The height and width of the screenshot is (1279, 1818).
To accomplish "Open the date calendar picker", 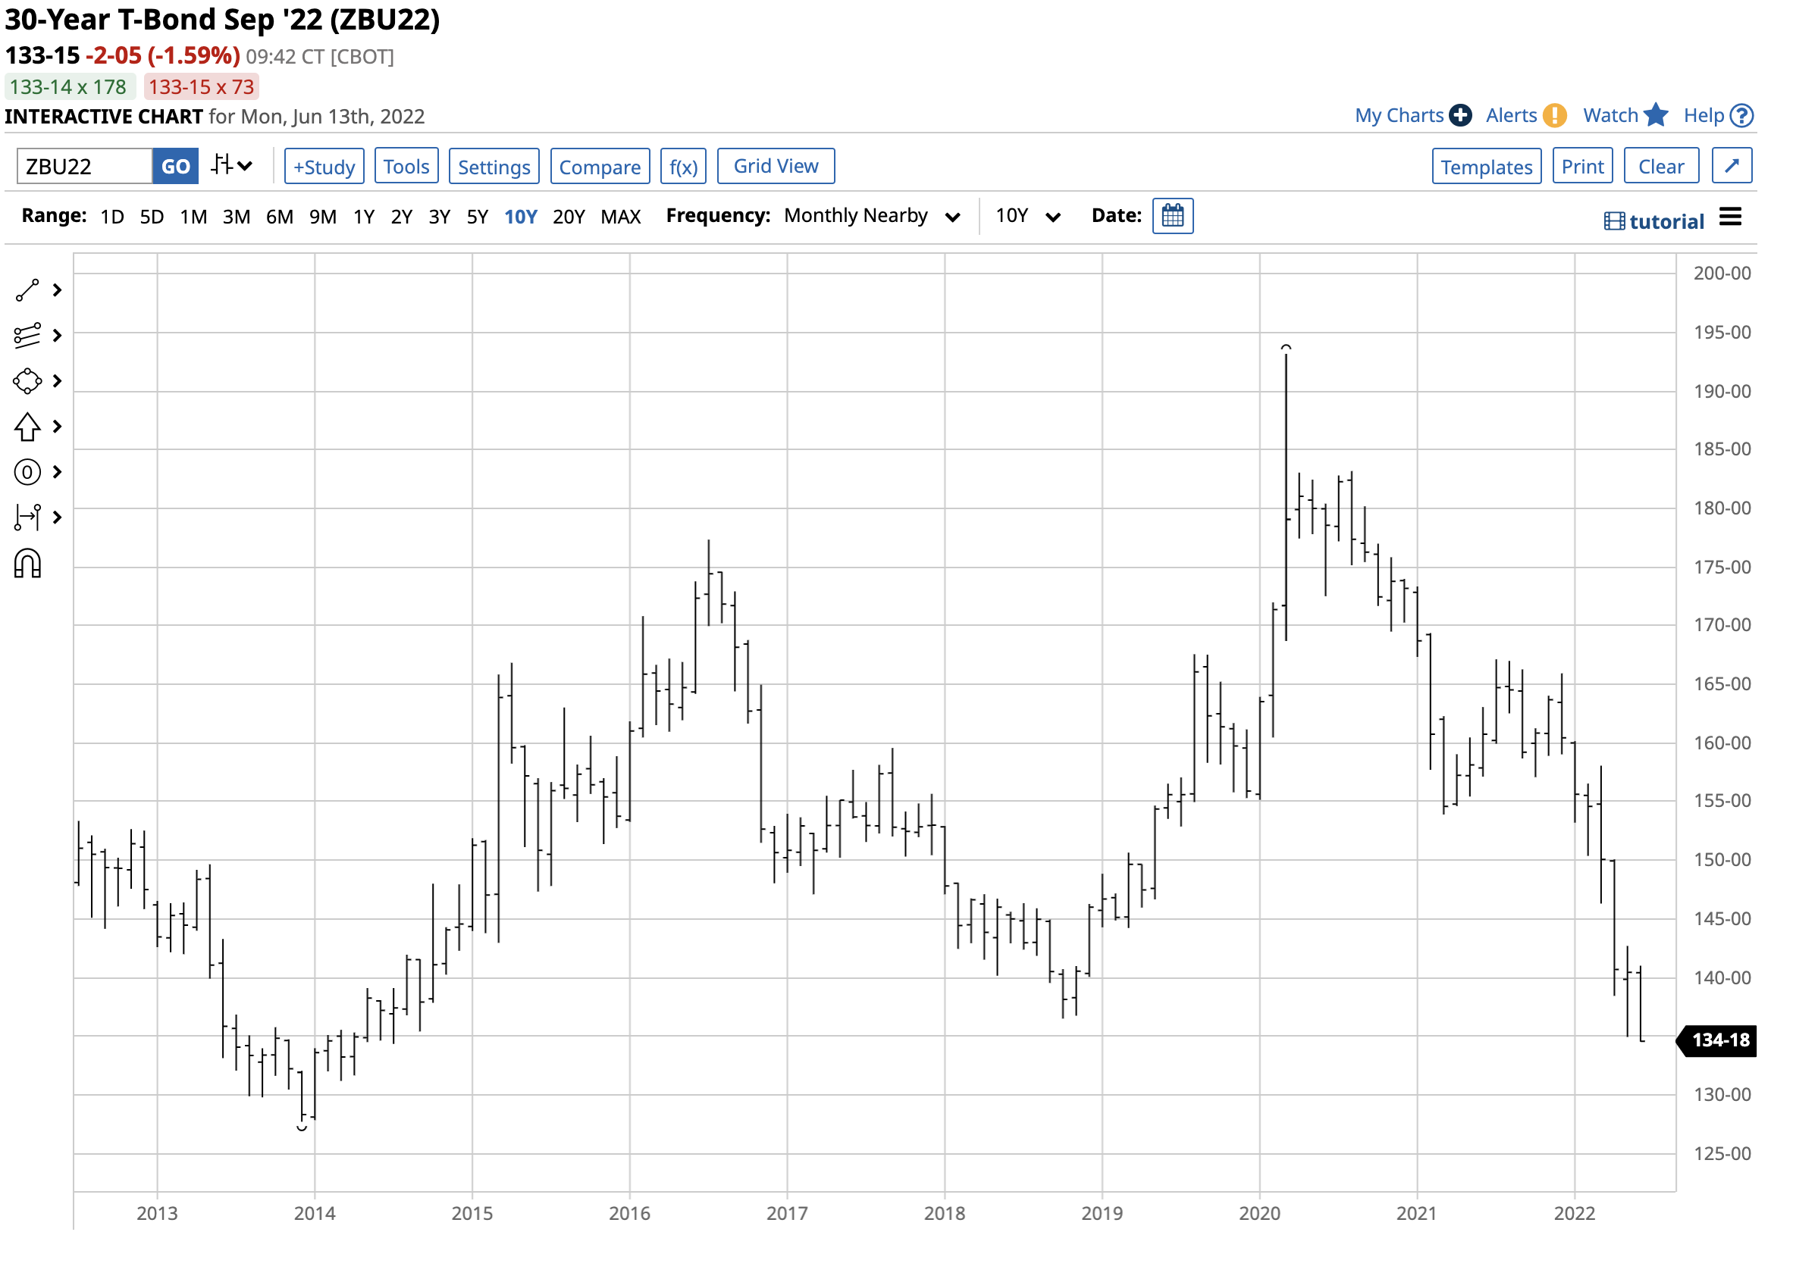I will tap(1173, 216).
